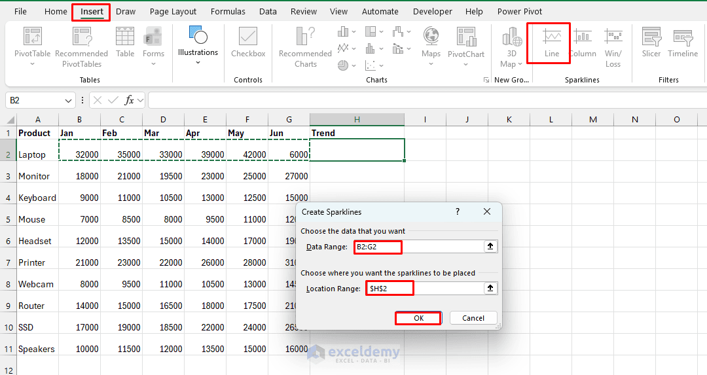Expand the 3D Map dropdown arrow

(520, 64)
